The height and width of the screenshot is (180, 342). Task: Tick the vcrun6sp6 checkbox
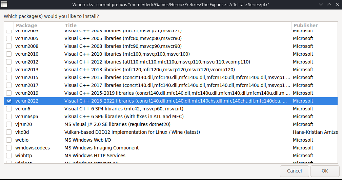(x=9, y=116)
